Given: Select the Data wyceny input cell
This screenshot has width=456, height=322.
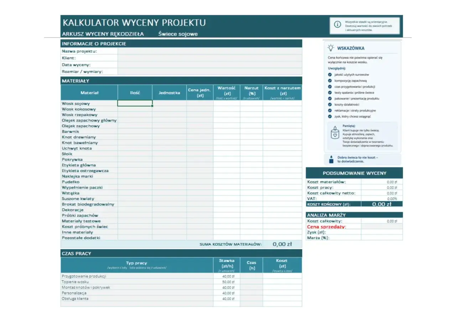Looking at the screenshot, I should click(210, 65).
